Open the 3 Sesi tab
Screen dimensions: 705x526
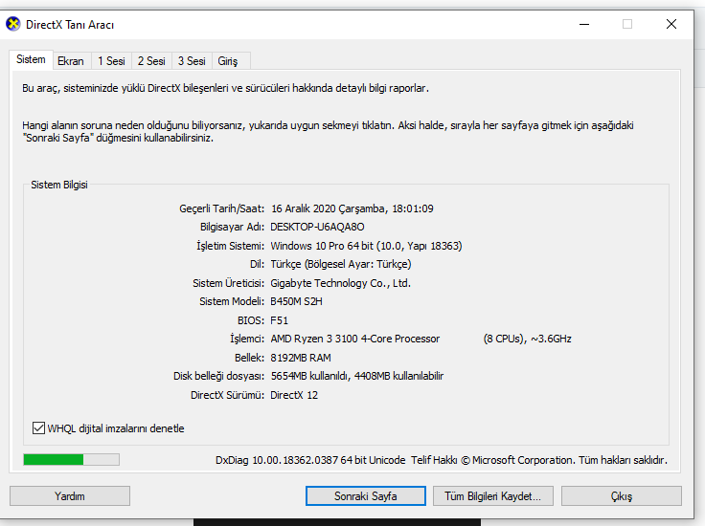tap(192, 61)
